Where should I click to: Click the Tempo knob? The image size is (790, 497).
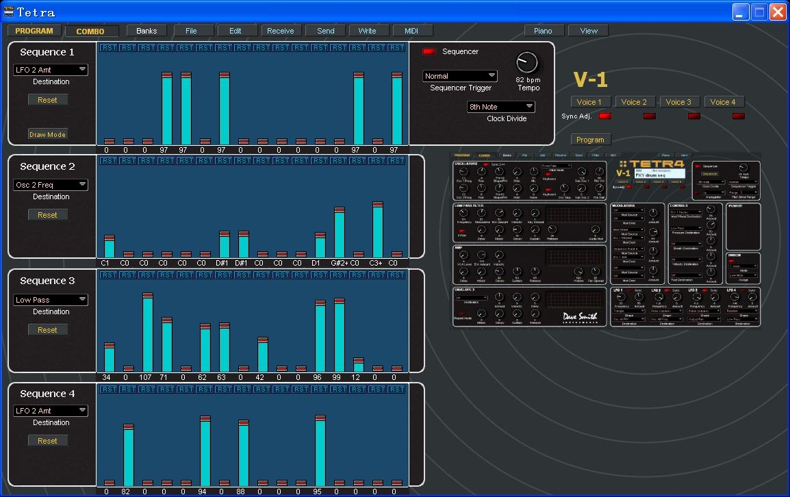(x=527, y=63)
